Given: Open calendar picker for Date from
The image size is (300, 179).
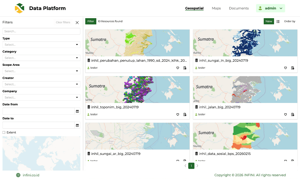Looking at the screenshot, I should pos(77,111).
